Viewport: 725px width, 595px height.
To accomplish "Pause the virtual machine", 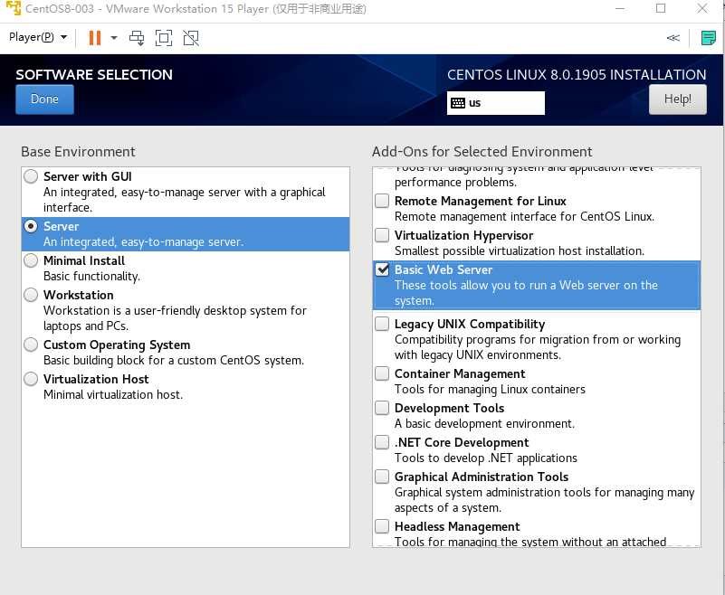I will (95, 38).
